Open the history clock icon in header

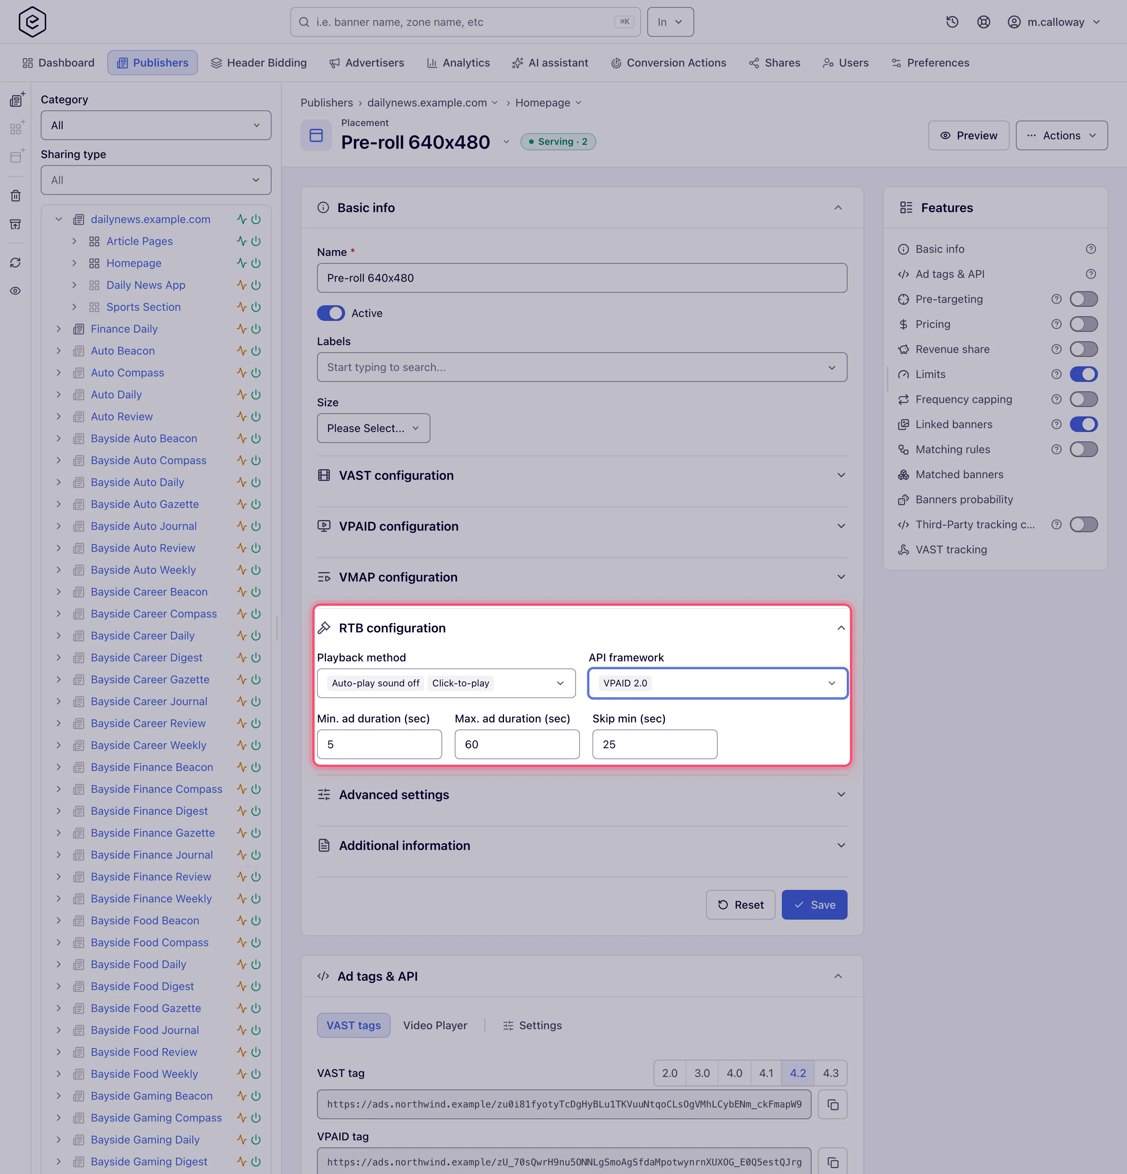pos(952,22)
